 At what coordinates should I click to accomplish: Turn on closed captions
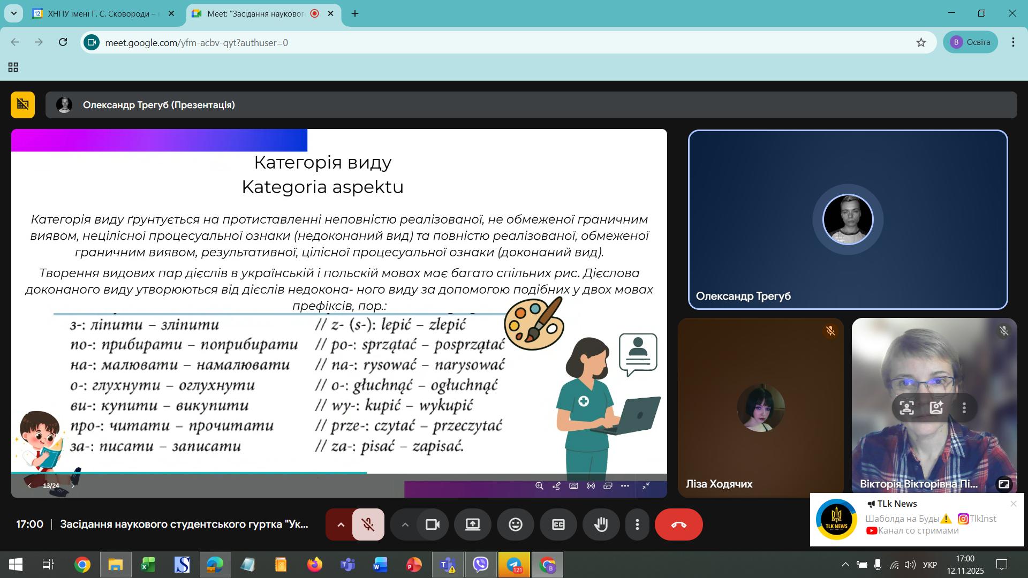tap(558, 524)
